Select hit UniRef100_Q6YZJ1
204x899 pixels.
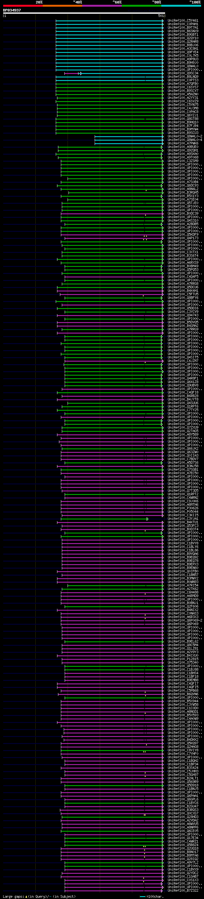click(183, 115)
